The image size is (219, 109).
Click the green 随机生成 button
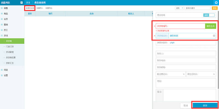tap(211, 26)
